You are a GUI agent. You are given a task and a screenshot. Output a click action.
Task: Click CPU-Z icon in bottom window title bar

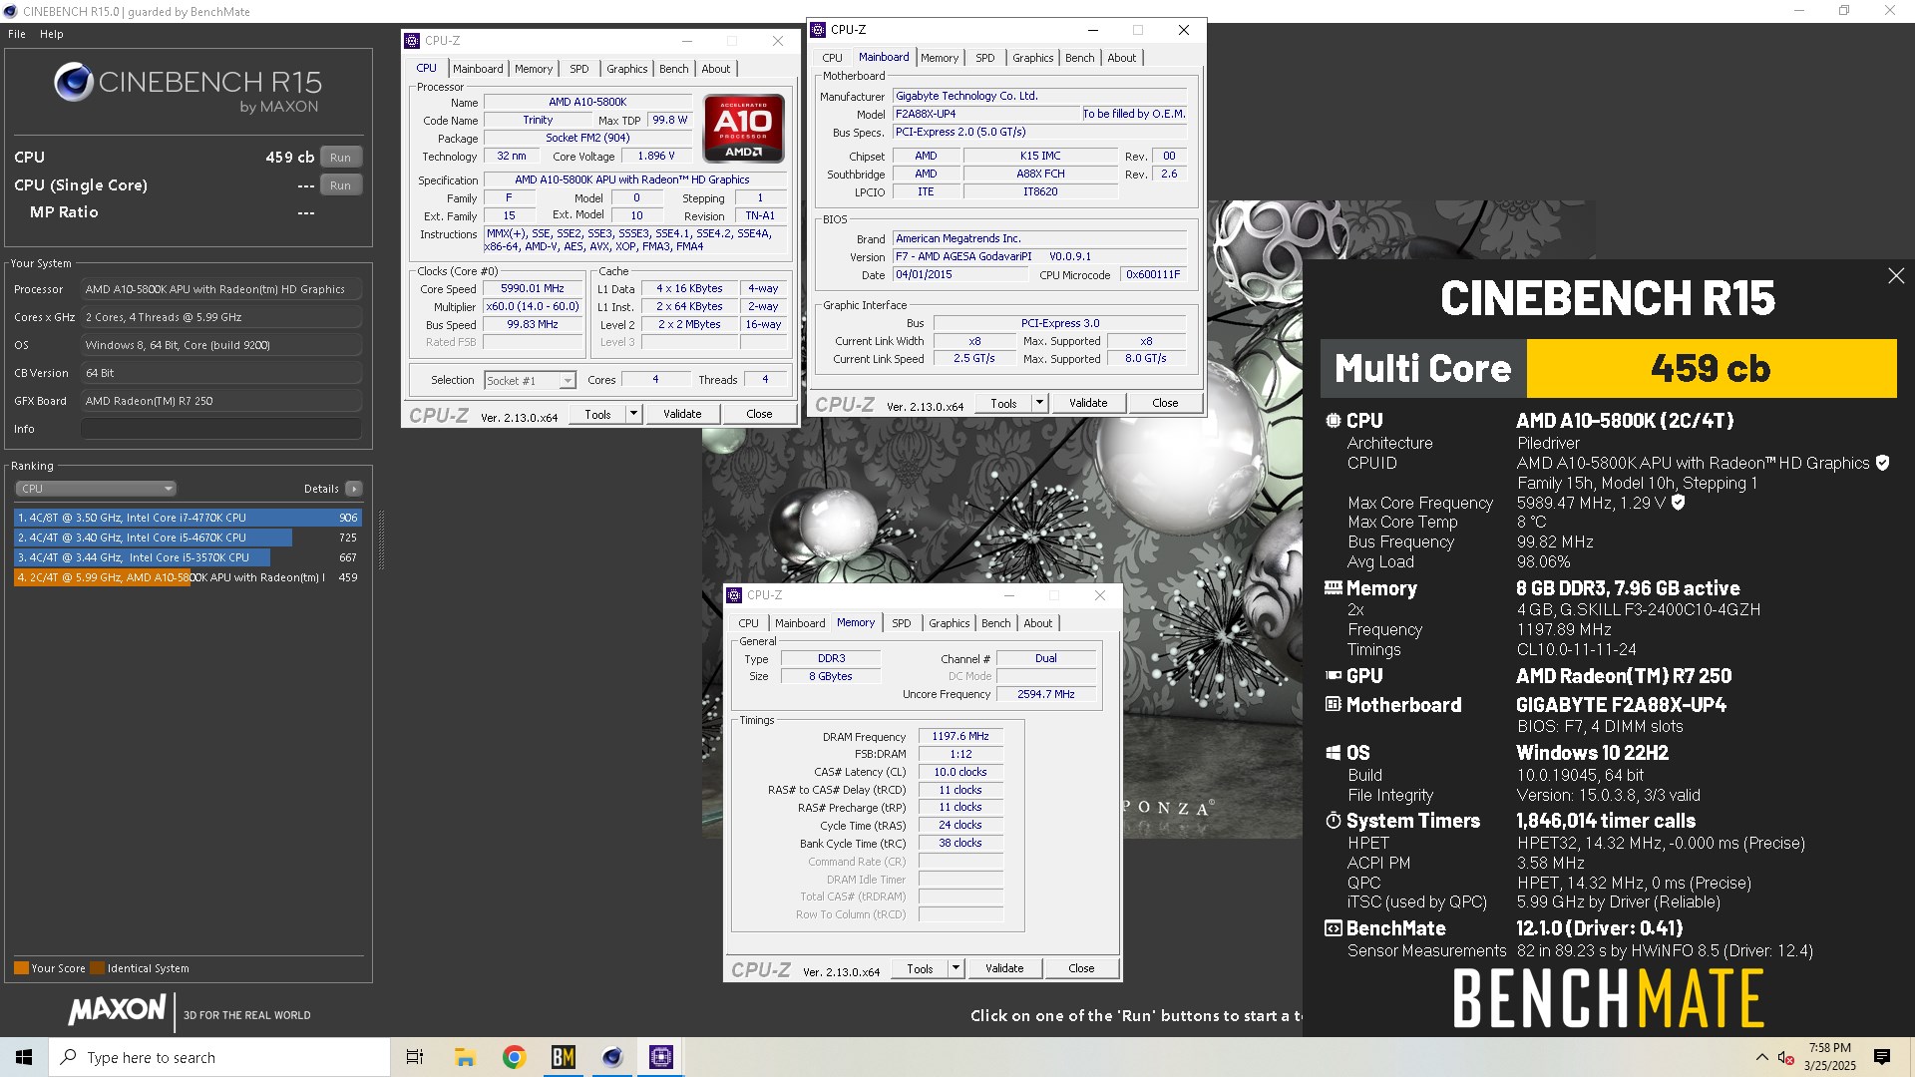(x=734, y=595)
